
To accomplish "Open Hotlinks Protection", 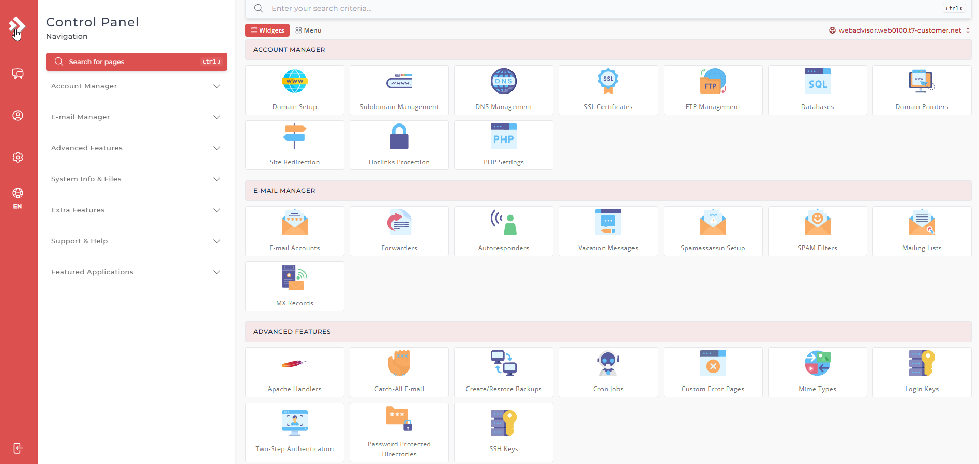I will (x=399, y=145).
